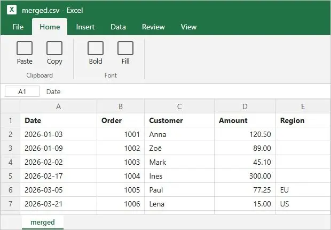This screenshot has width=331, height=230.
Task: Select amount 300.00 cell
Action: pos(245,176)
